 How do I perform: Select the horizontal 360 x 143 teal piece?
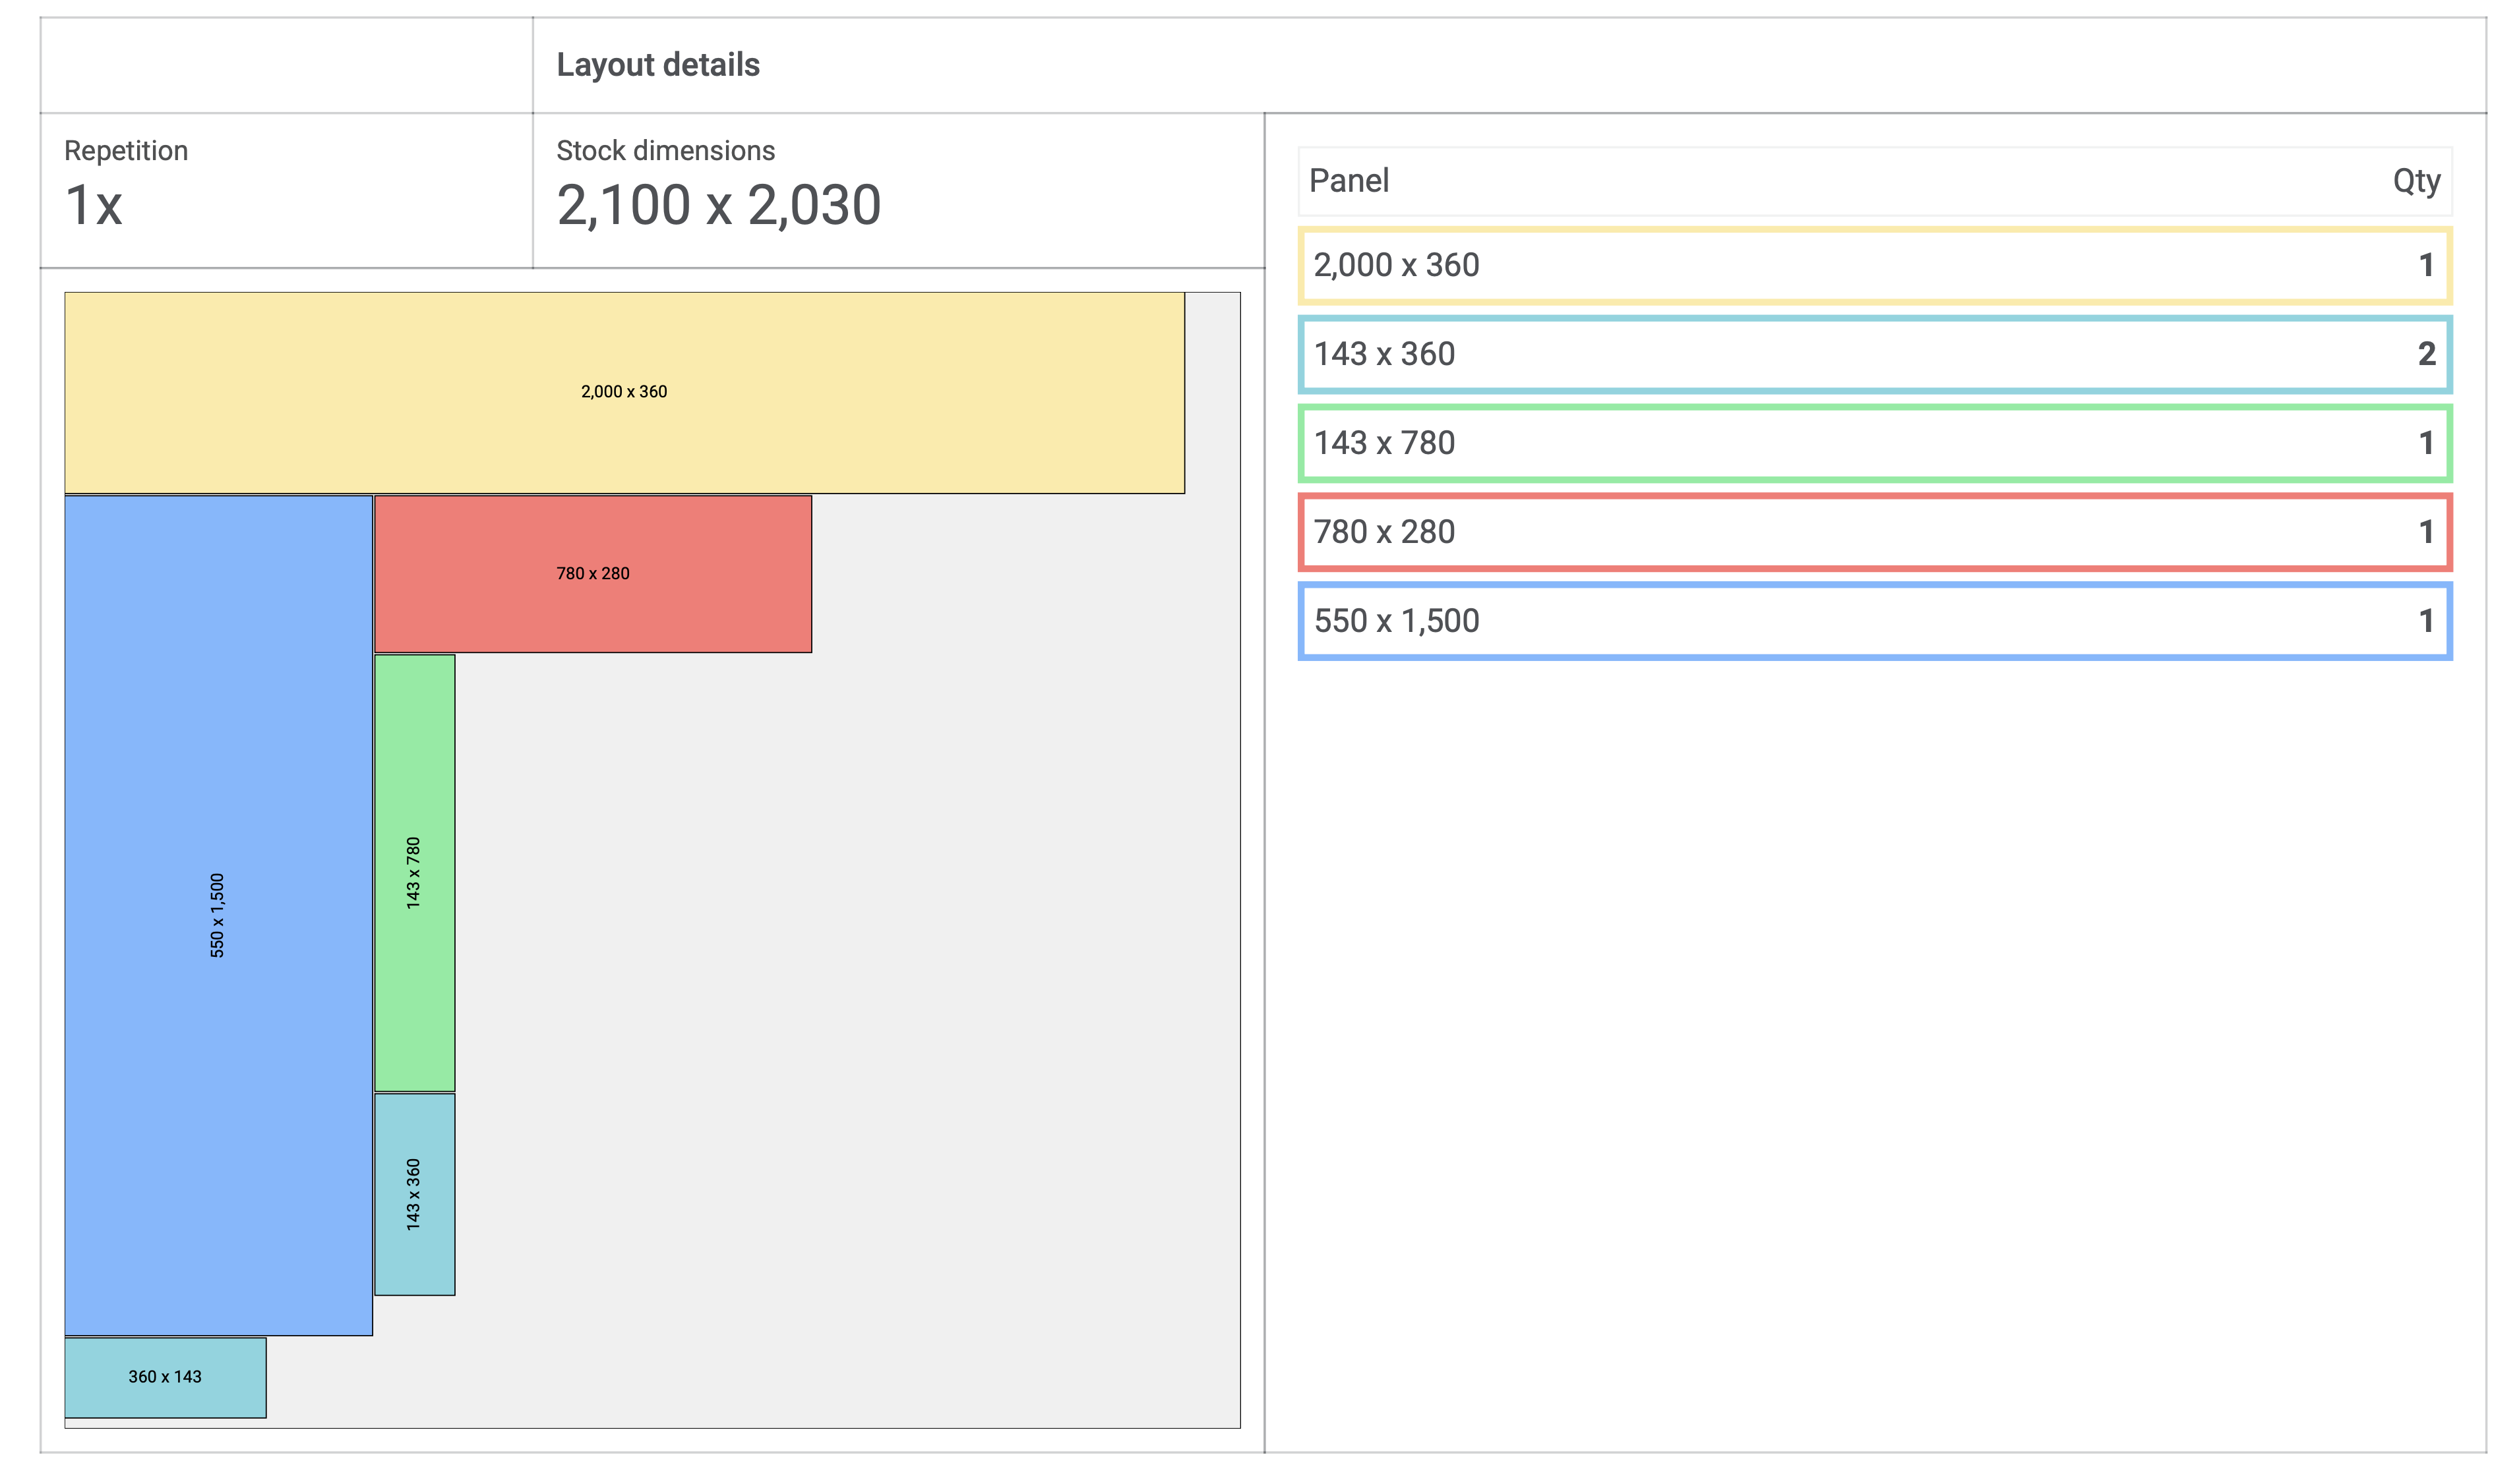pos(165,1377)
